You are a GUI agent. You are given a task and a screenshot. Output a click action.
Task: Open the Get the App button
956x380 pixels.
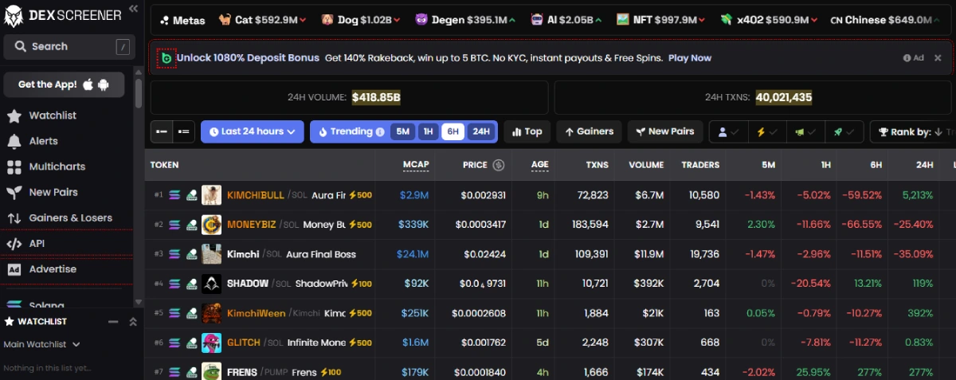tap(64, 84)
